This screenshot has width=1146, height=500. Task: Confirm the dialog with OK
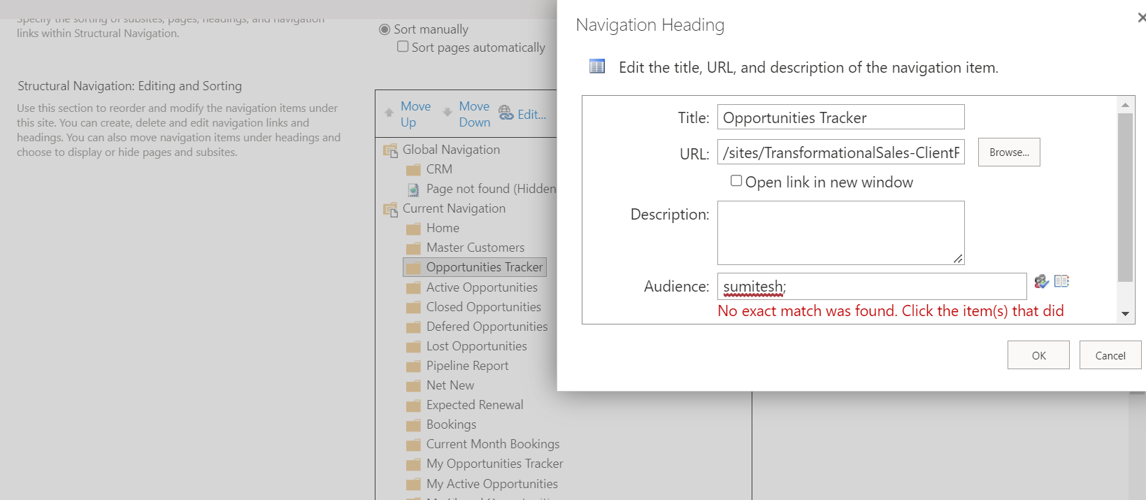(1038, 355)
